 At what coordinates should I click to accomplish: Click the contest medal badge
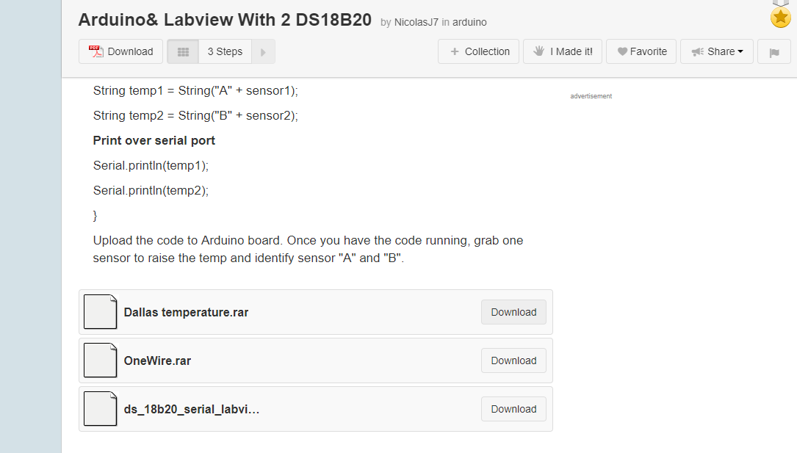tap(780, 16)
